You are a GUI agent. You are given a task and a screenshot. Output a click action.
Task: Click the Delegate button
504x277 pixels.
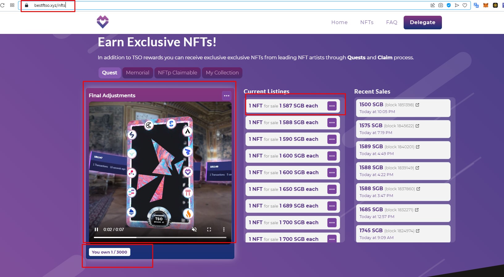tap(422, 22)
